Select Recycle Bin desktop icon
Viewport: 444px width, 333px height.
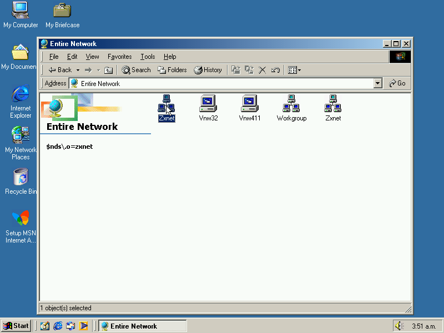click(21, 181)
